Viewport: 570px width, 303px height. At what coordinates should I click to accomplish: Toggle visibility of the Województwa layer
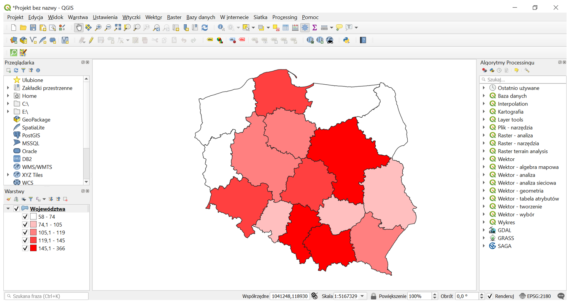pos(16,208)
